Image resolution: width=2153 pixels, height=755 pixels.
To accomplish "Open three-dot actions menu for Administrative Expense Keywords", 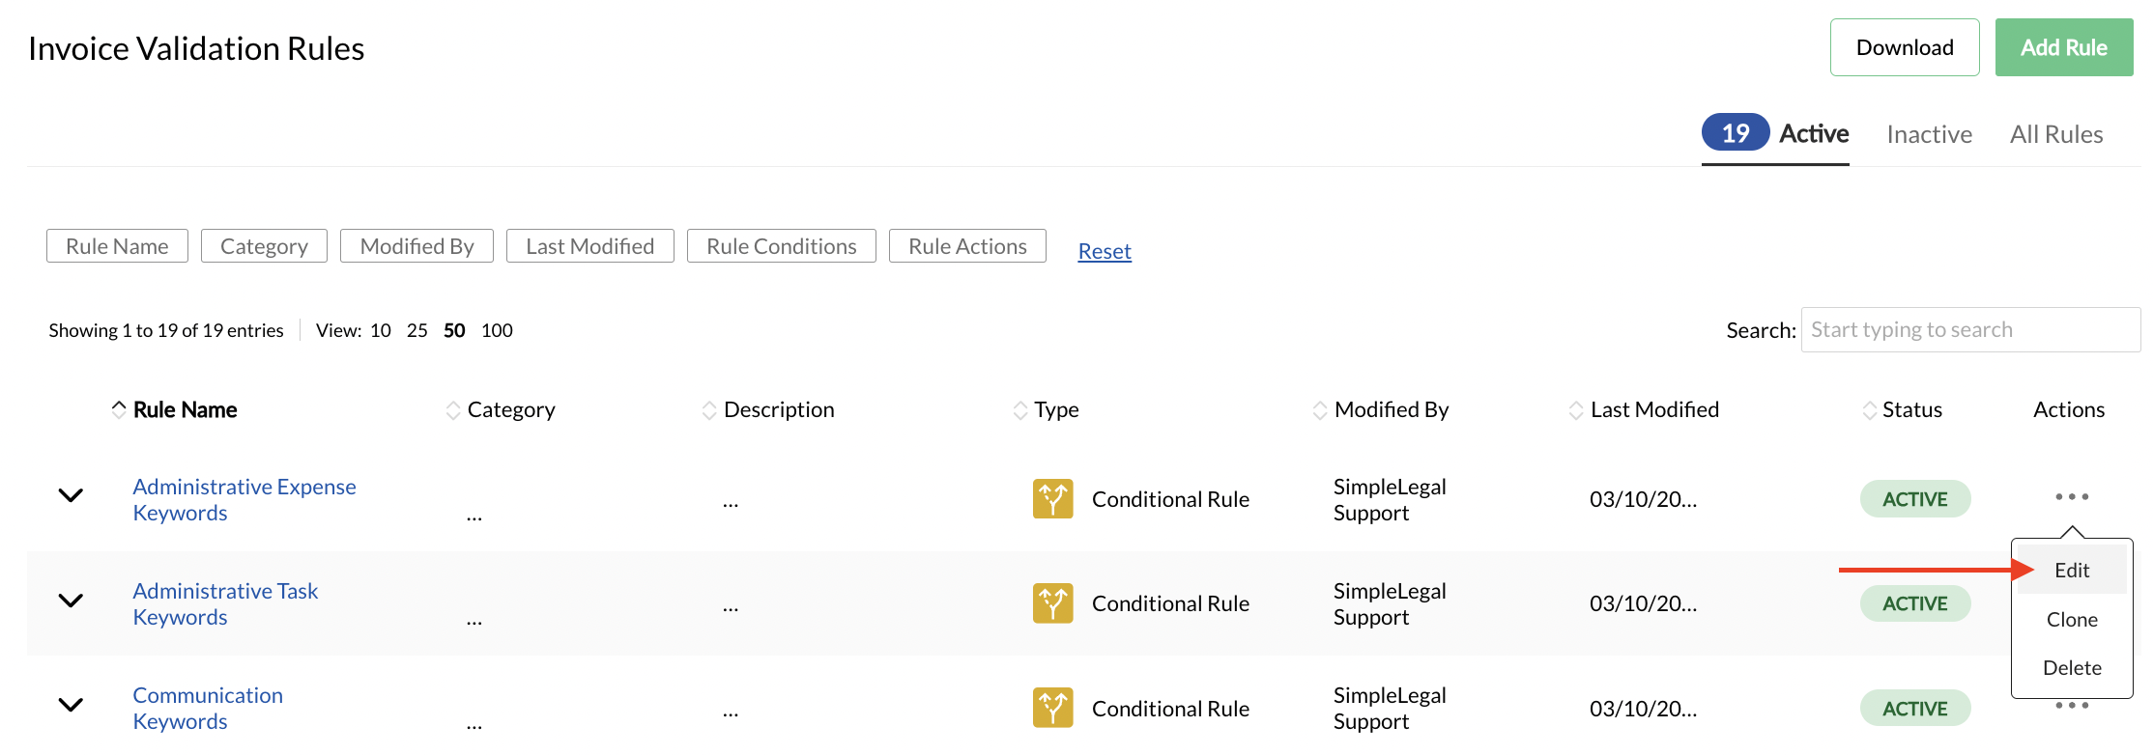I will click(x=2071, y=497).
